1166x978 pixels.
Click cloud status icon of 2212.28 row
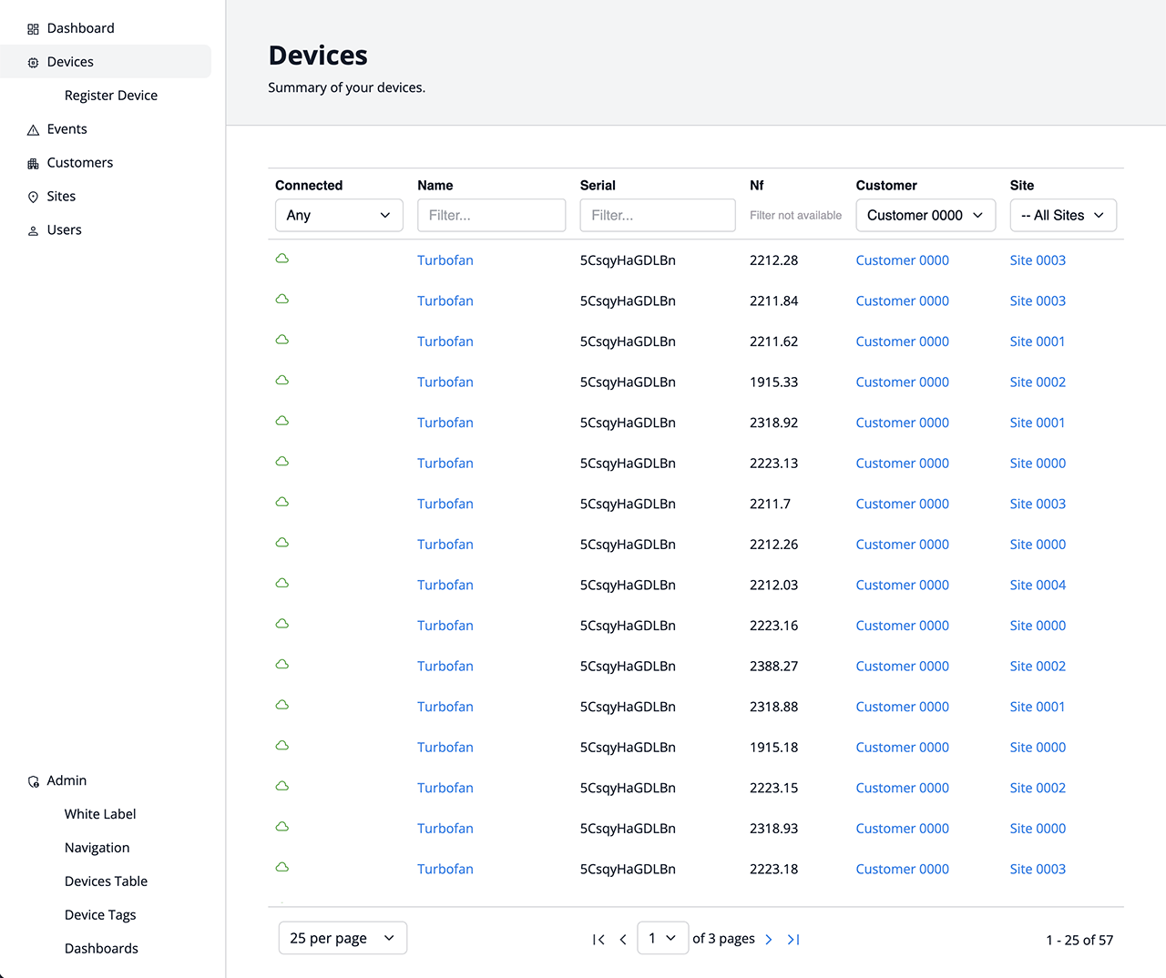282,259
